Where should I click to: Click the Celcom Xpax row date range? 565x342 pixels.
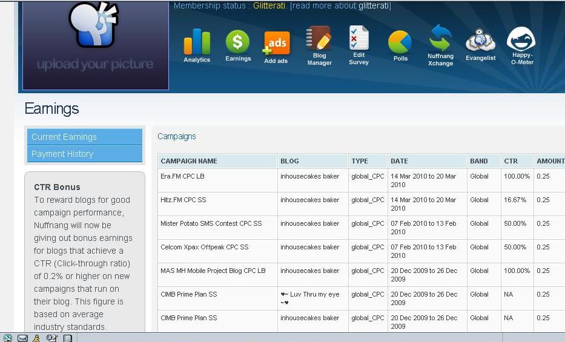423,251
